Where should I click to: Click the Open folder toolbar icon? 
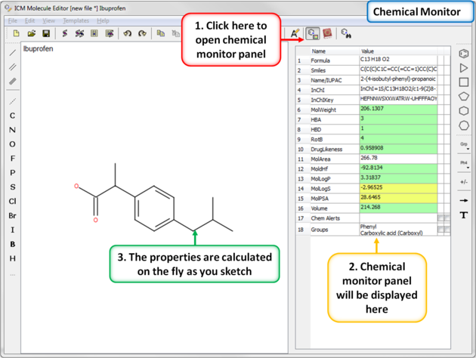pyautogui.click(x=32, y=34)
